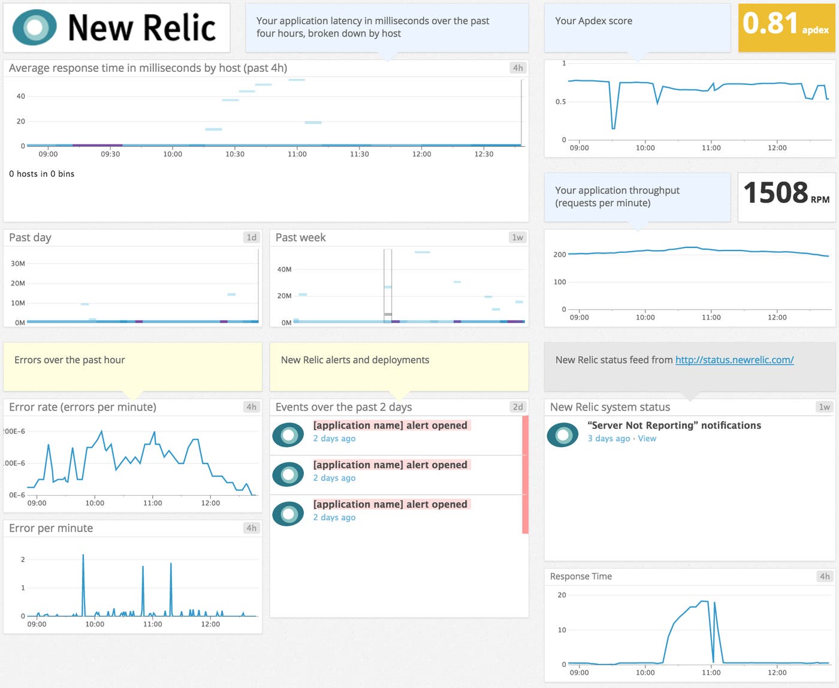Open View link under Server Not Reporting
The height and width of the screenshot is (688, 839).
[x=647, y=438]
